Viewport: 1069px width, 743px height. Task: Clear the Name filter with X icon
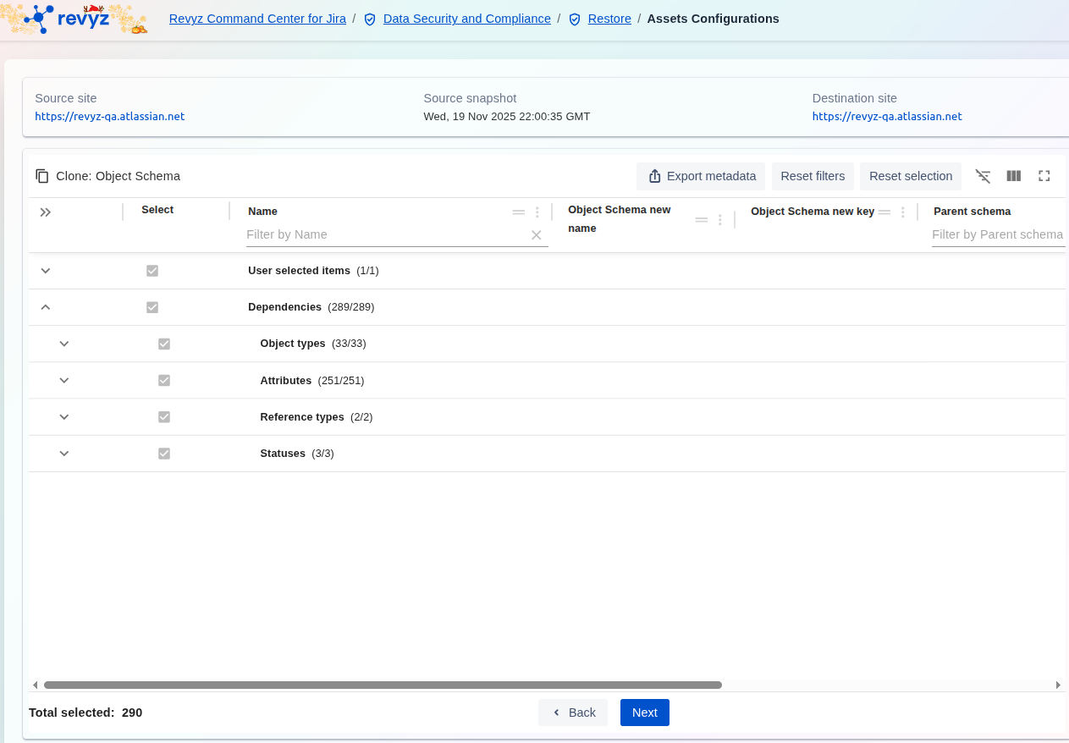[536, 235]
